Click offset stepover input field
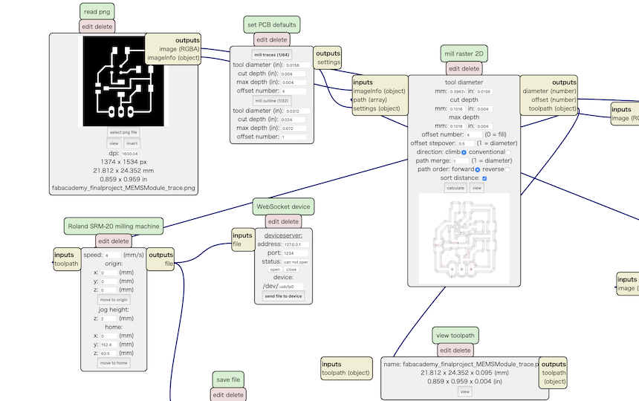 coord(466,144)
